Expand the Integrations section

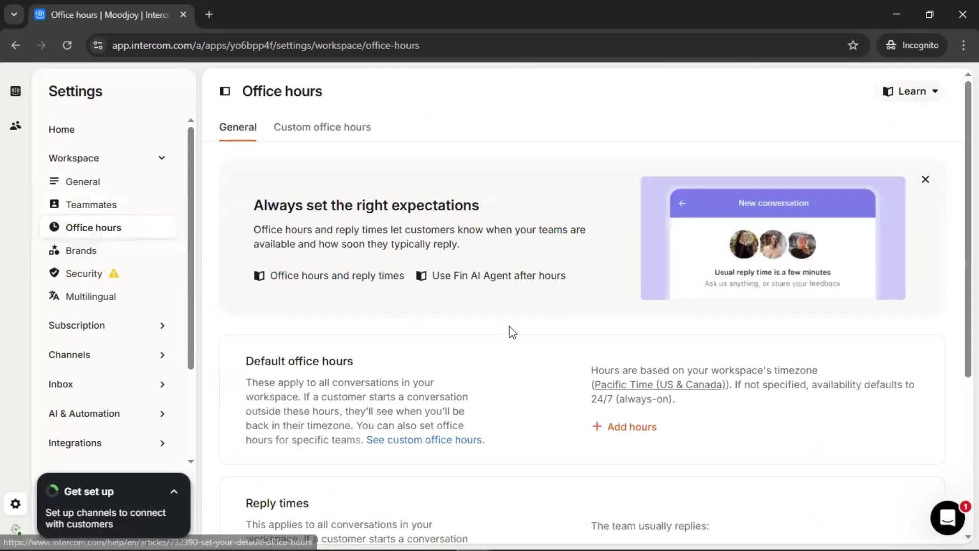[x=107, y=443]
